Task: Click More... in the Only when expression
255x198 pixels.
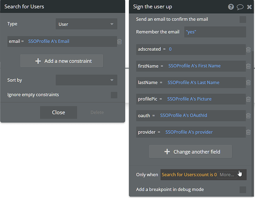Action: 227,175
